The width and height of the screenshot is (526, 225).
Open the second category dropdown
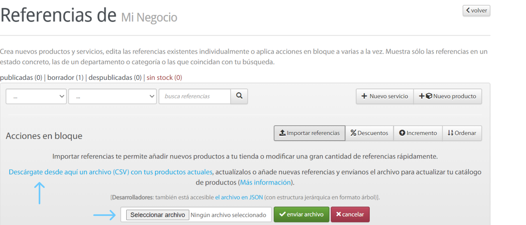point(112,96)
